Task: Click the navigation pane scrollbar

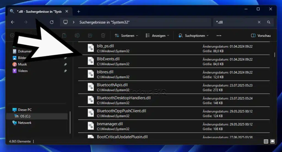Action: 70,123
